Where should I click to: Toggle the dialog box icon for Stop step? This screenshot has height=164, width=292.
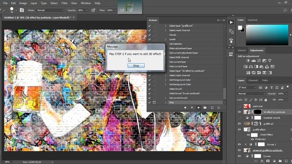tap(154, 102)
